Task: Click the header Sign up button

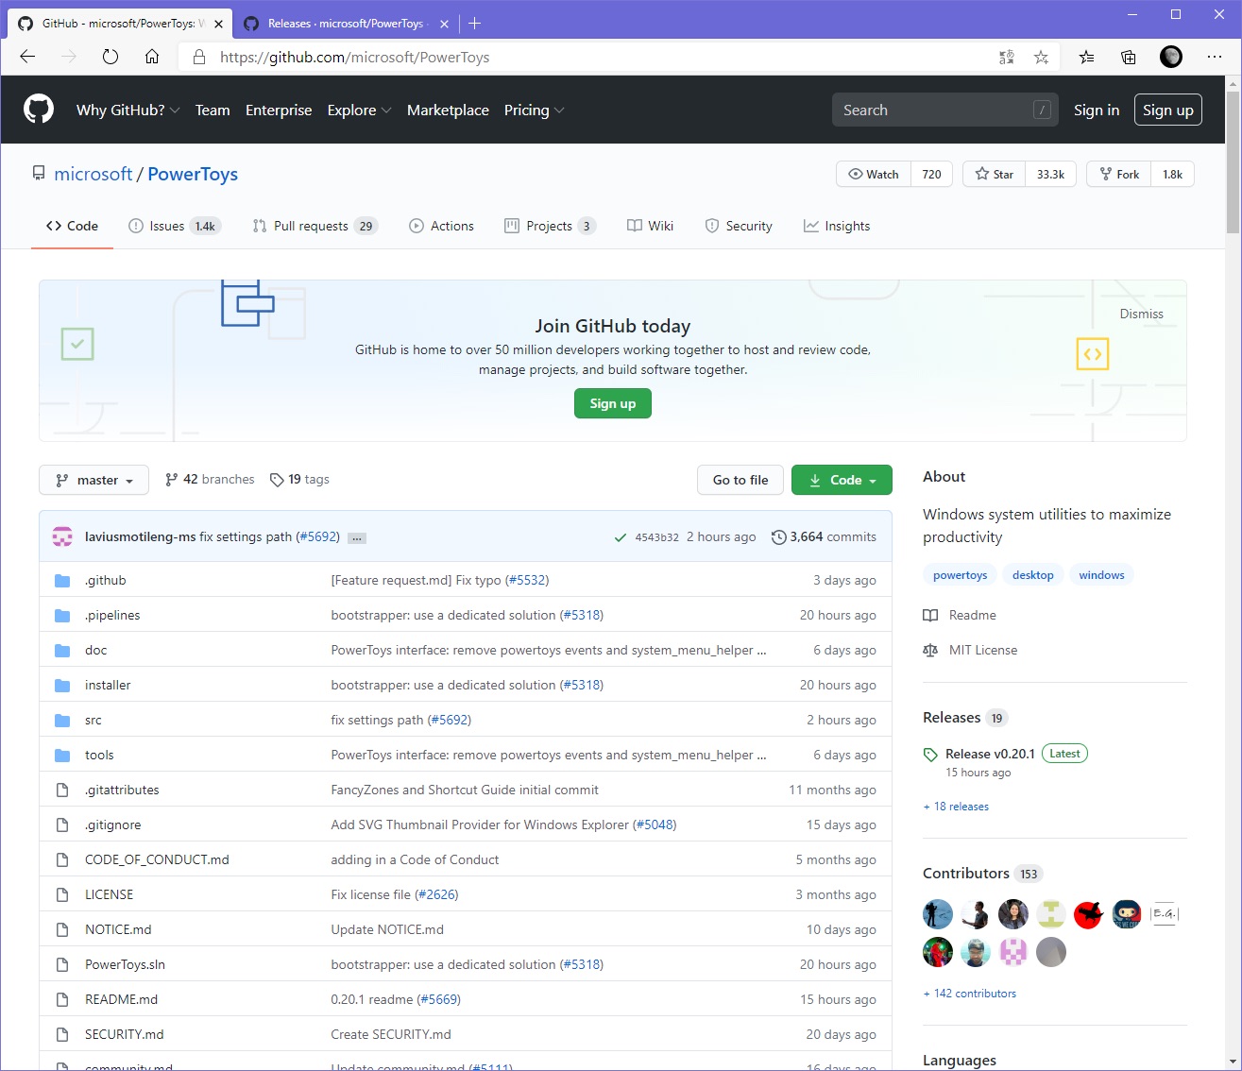Action: click(1168, 110)
